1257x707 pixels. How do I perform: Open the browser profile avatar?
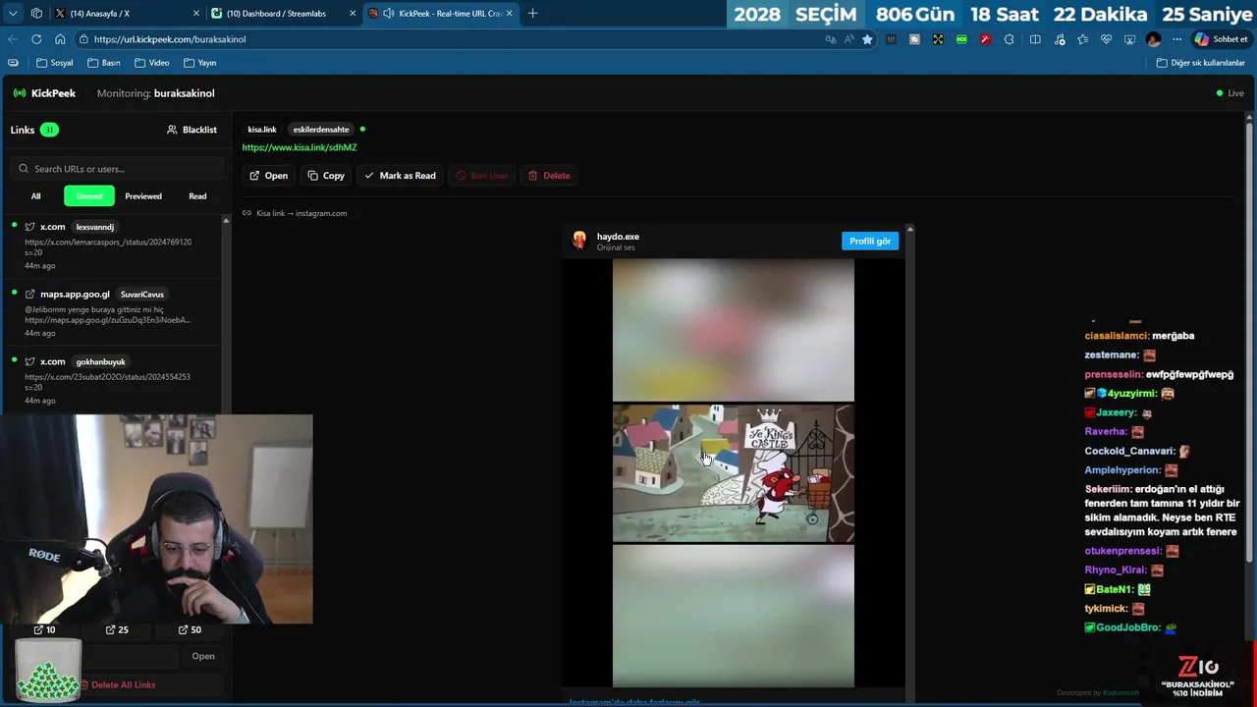click(1153, 39)
